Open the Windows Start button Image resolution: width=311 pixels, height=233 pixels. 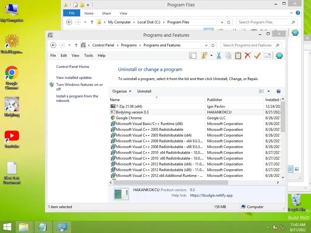pos(7,227)
